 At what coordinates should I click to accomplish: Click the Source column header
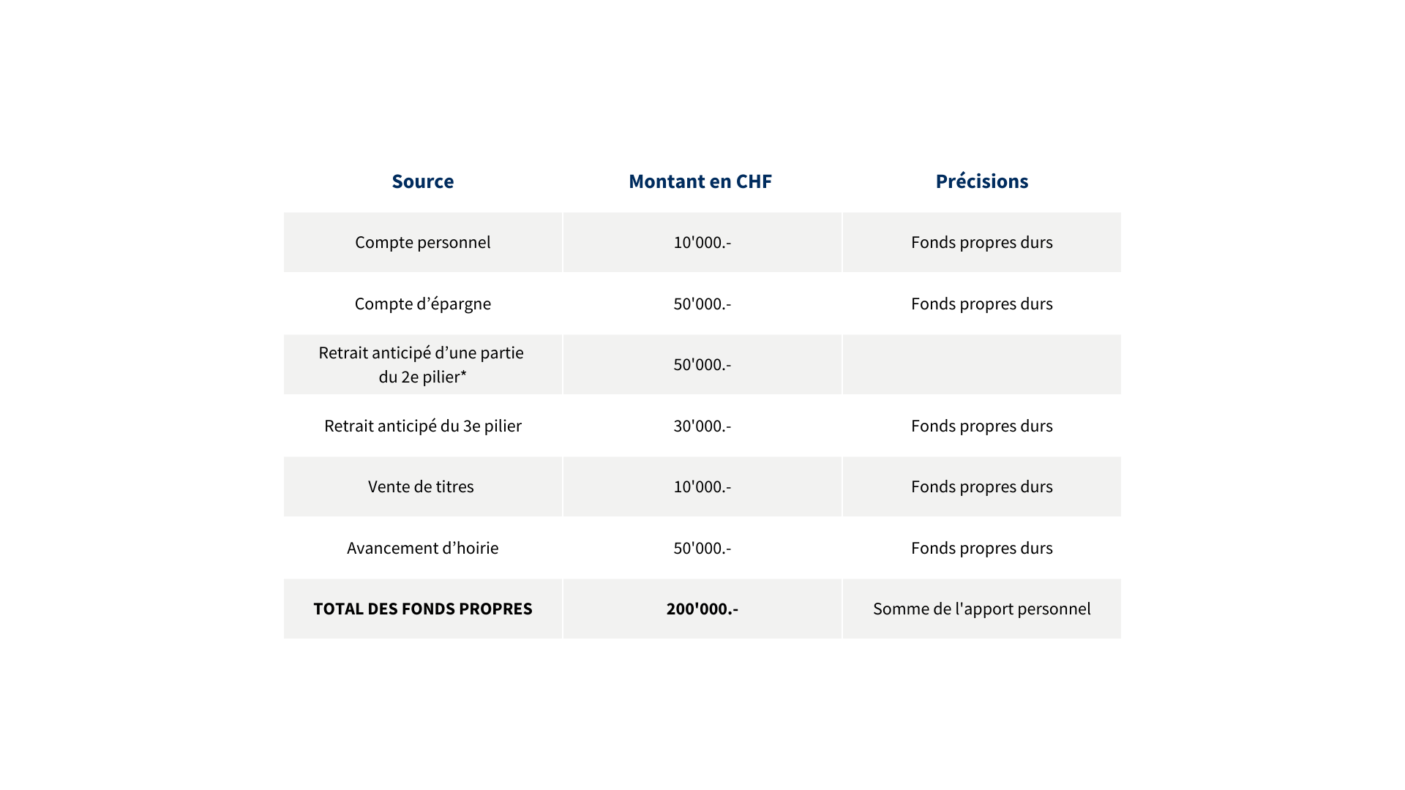[422, 181]
